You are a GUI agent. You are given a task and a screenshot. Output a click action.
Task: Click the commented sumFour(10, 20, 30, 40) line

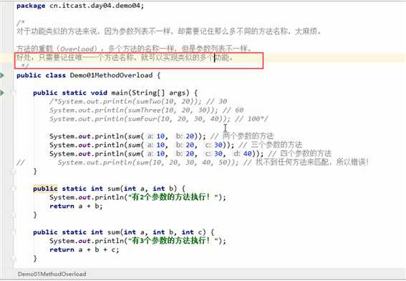pyautogui.click(x=159, y=119)
